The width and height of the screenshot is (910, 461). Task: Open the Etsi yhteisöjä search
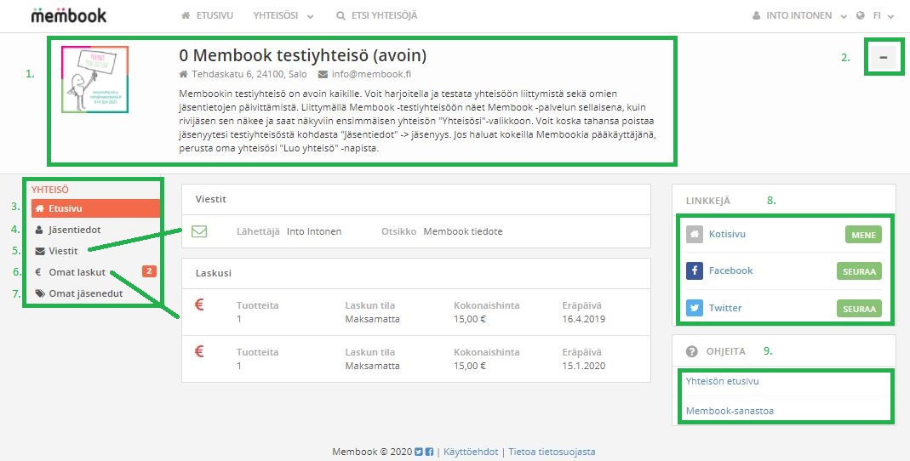point(376,15)
